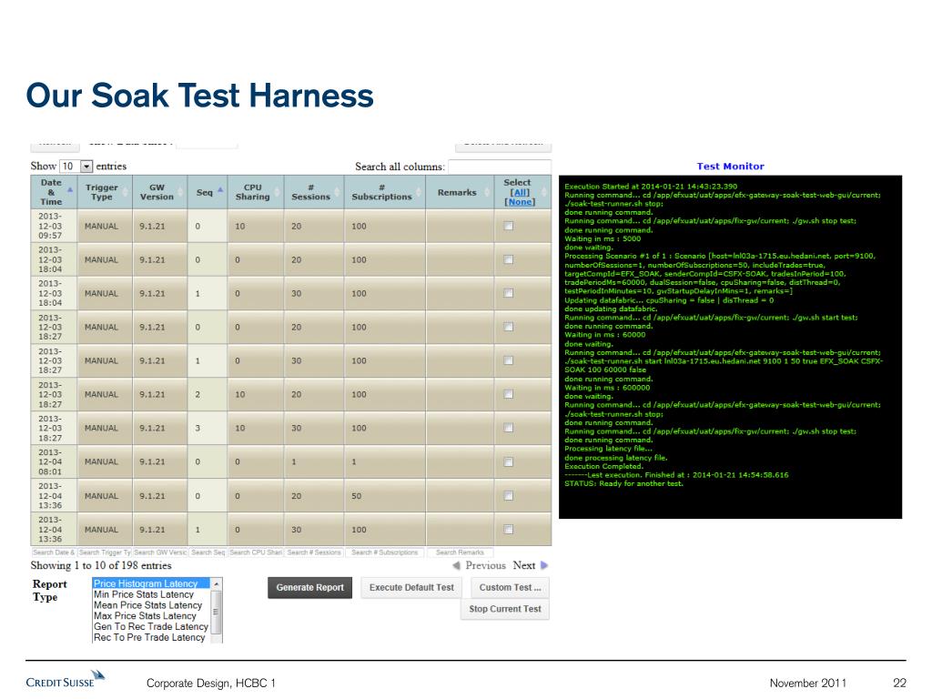The width and height of the screenshot is (932, 699).
Task: Click Report Type list scrollbar thumb
Action: (x=217, y=612)
